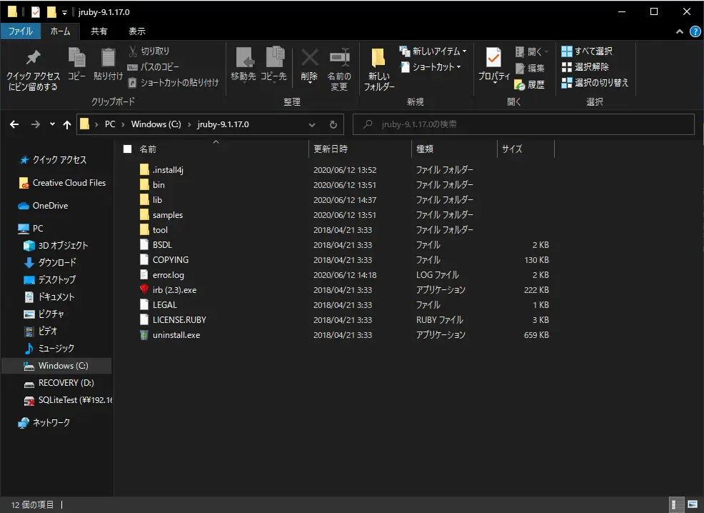Click the chevron after PC in address bar

coord(123,124)
